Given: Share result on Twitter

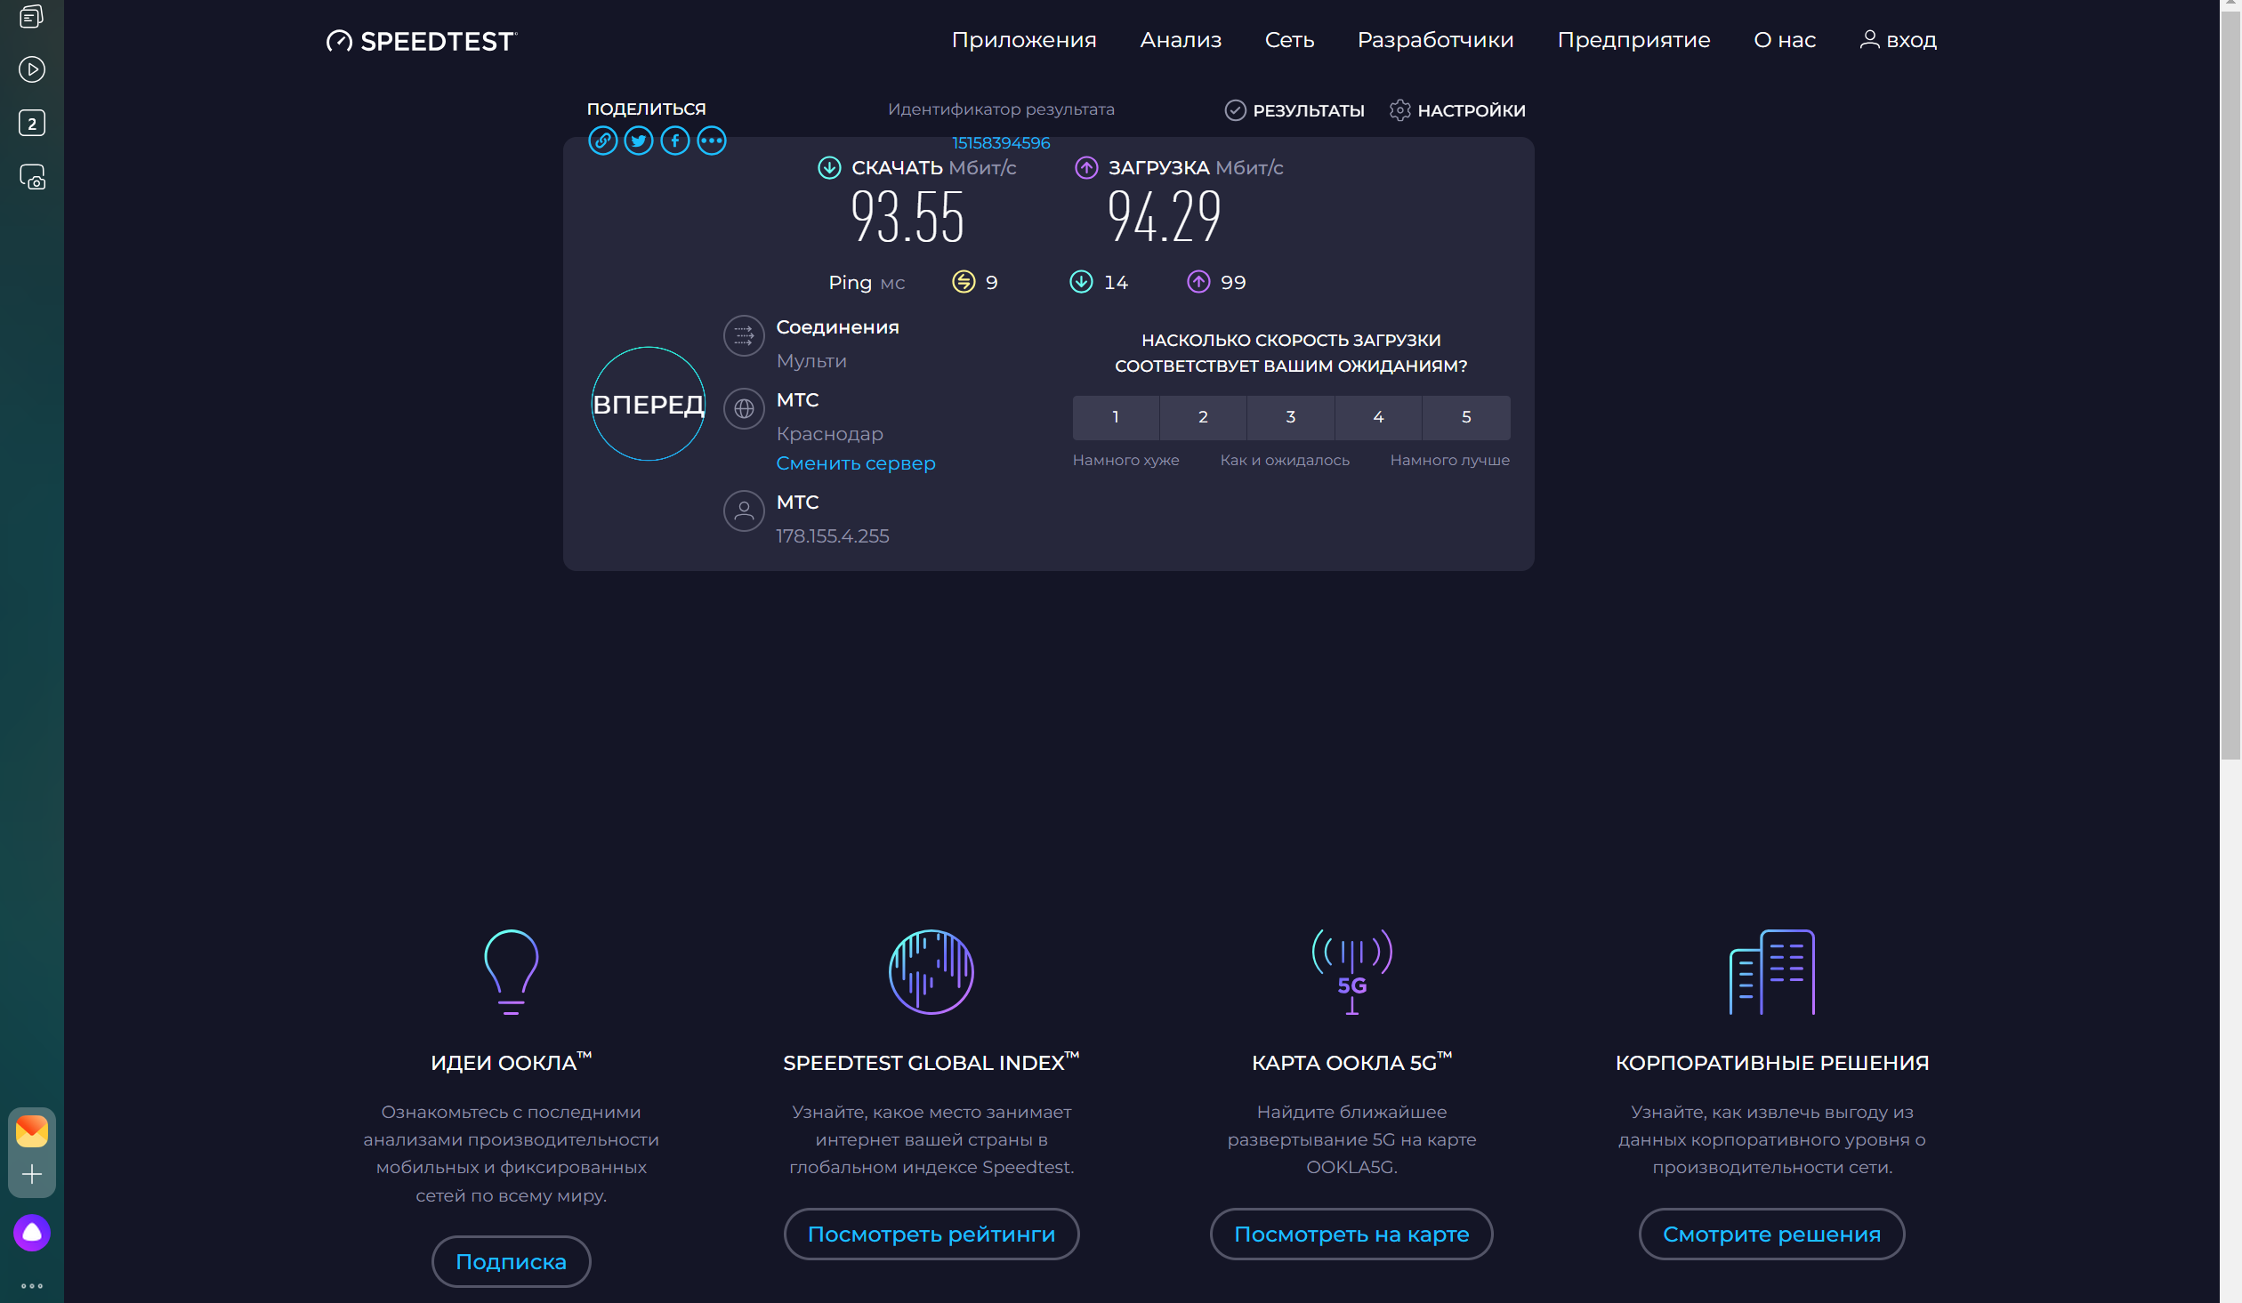Looking at the screenshot, I should click(639, 141).
